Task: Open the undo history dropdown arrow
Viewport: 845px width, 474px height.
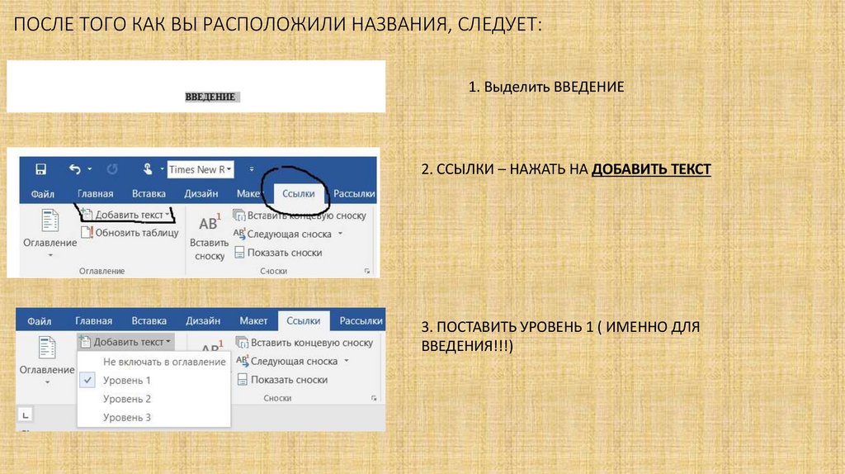Action: click(89, 169)
